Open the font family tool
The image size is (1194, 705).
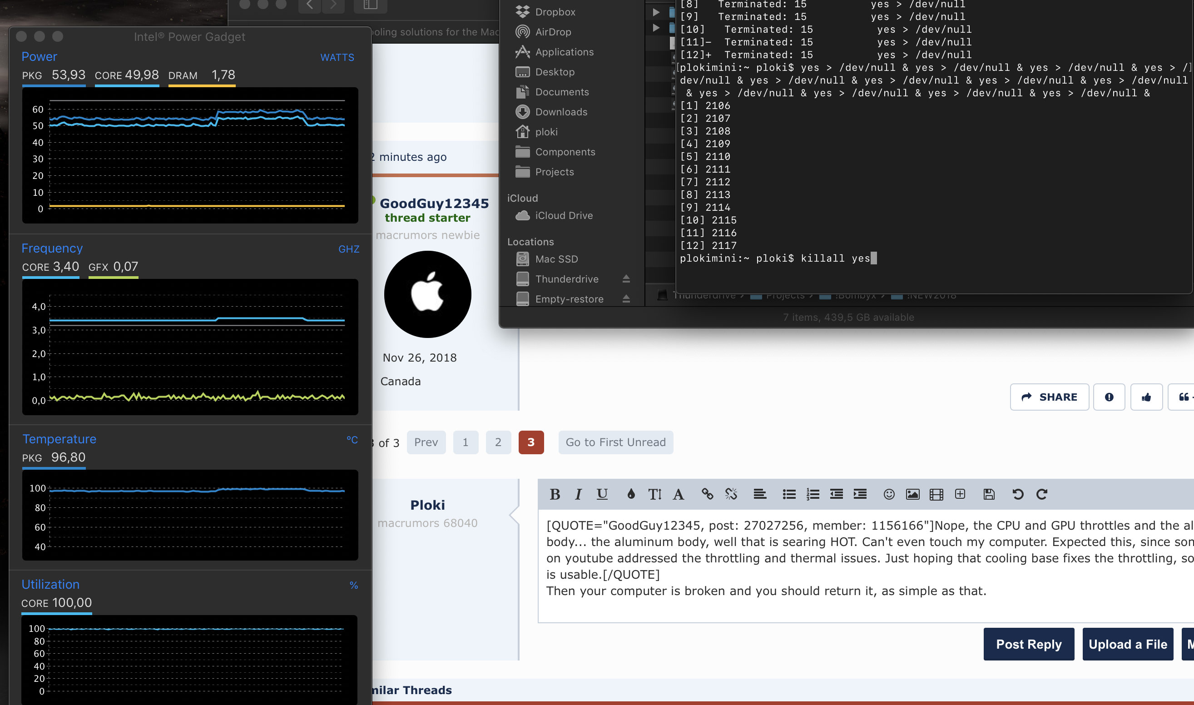[x=678, y=494]
